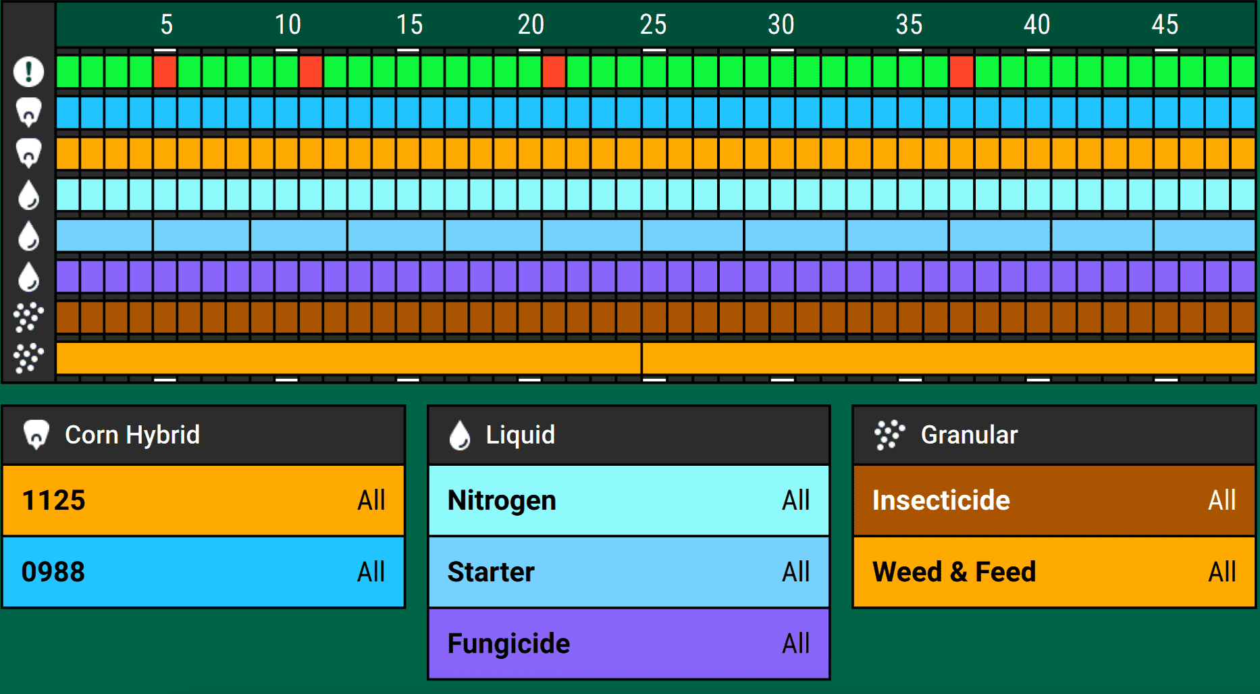Open the 1125 corn hybrid entry

203,500
